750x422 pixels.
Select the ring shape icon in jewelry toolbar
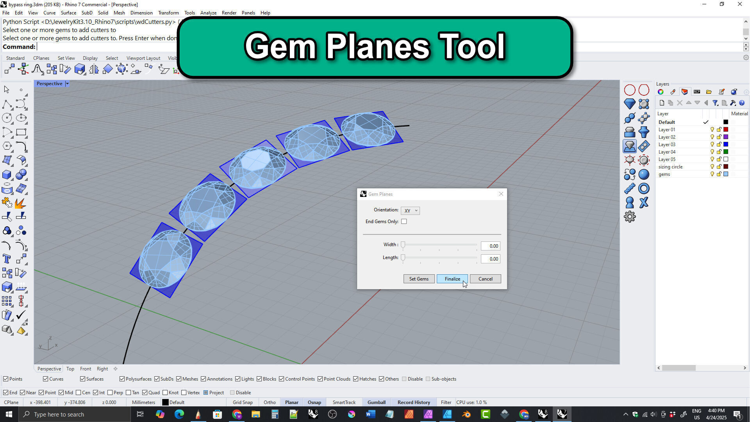[644, 189]
